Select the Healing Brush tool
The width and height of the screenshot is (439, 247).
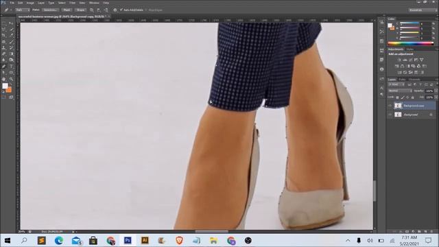pos(3,42)
